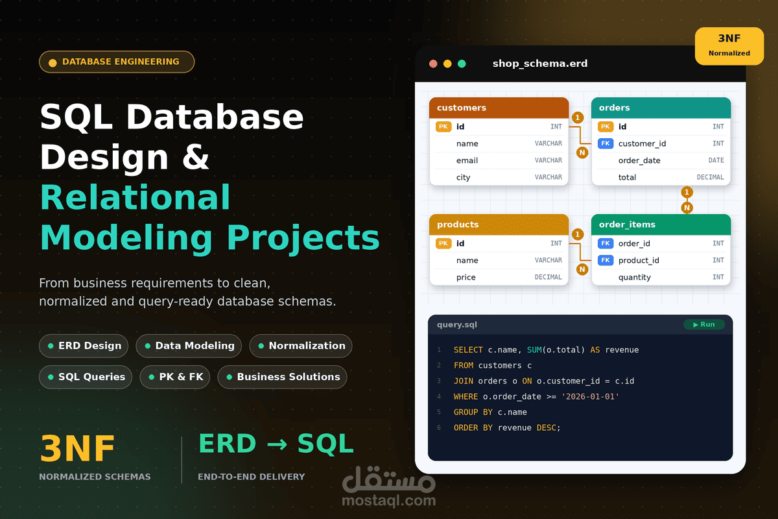Click the 1 cardinality marker next to customers
The width and height of the screenshot is (778, 519).
[x=578, y=117]
